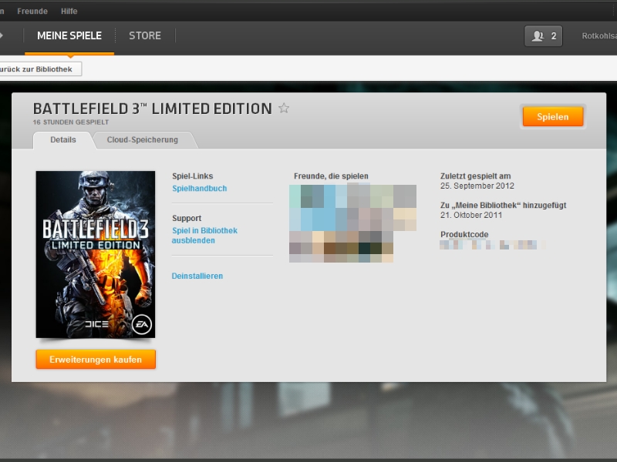Switch to the Meine Spiele tab
The height and width of the screenshot is (462, 617).
click(x=69, y=35)
